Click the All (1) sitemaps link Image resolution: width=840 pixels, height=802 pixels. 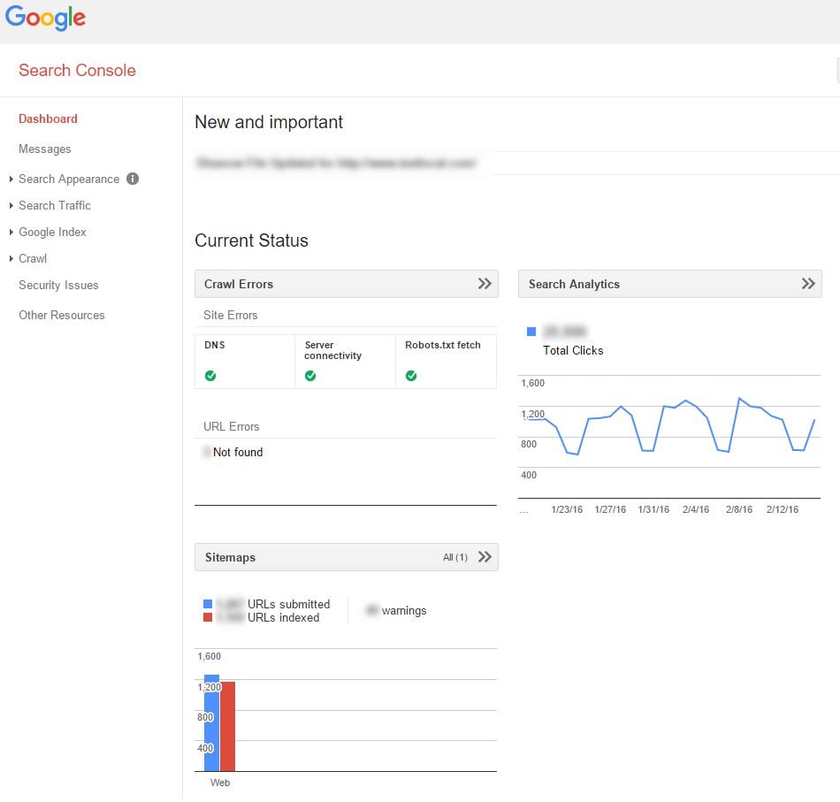[x=455, y=557]
